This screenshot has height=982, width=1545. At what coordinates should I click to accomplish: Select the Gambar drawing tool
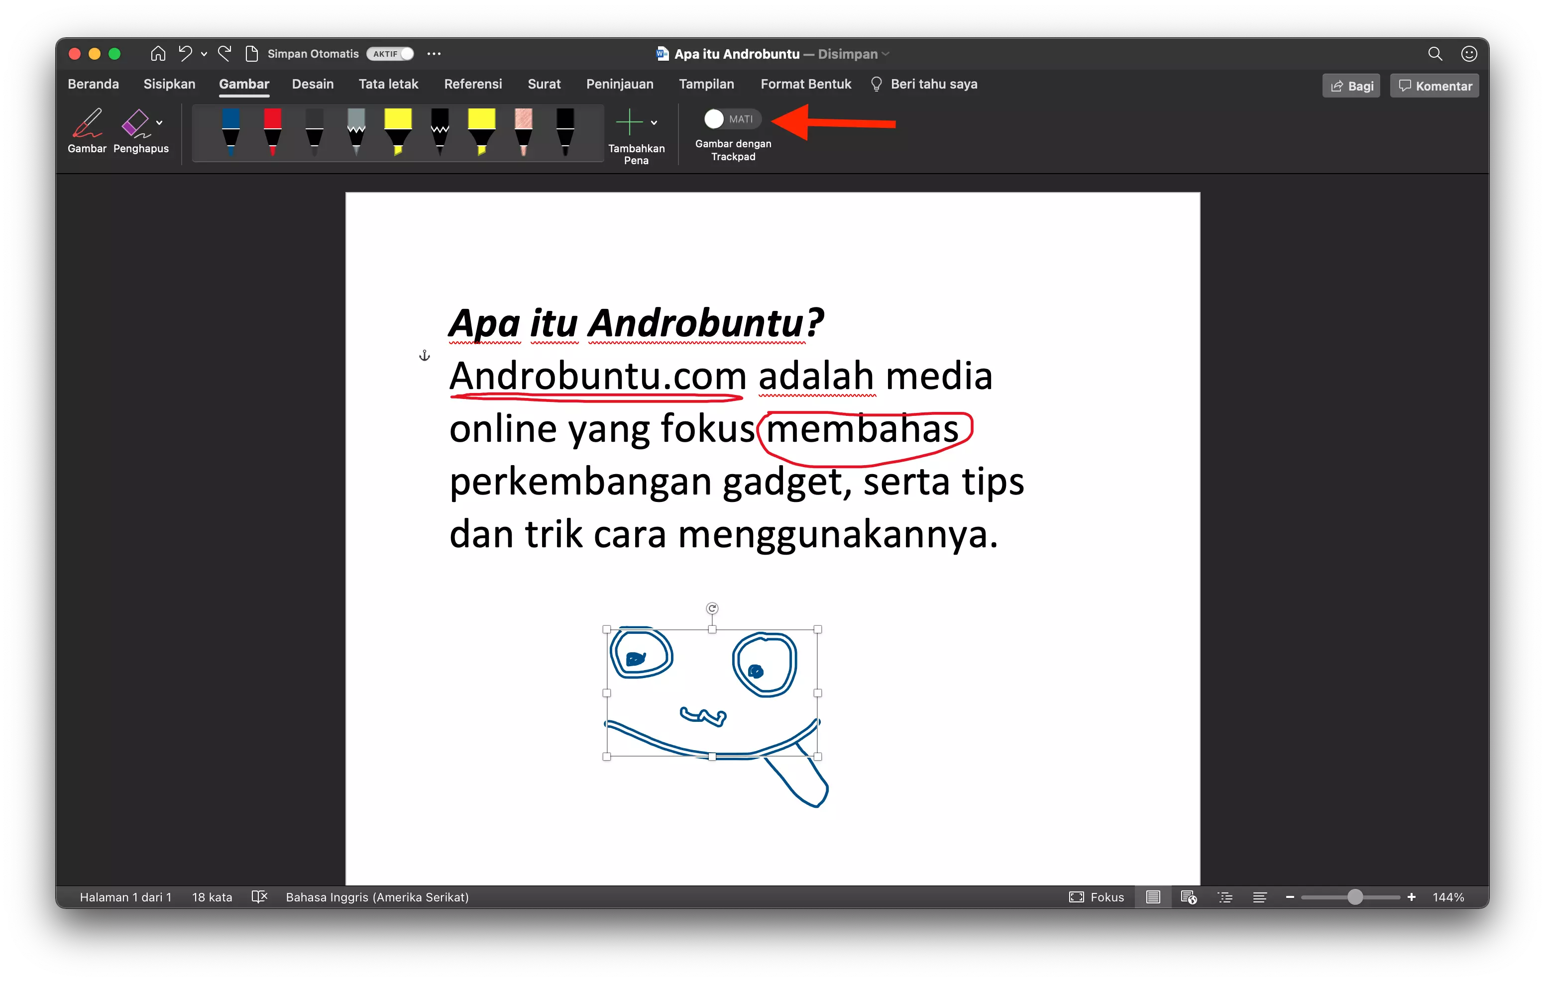coord(87,130)
